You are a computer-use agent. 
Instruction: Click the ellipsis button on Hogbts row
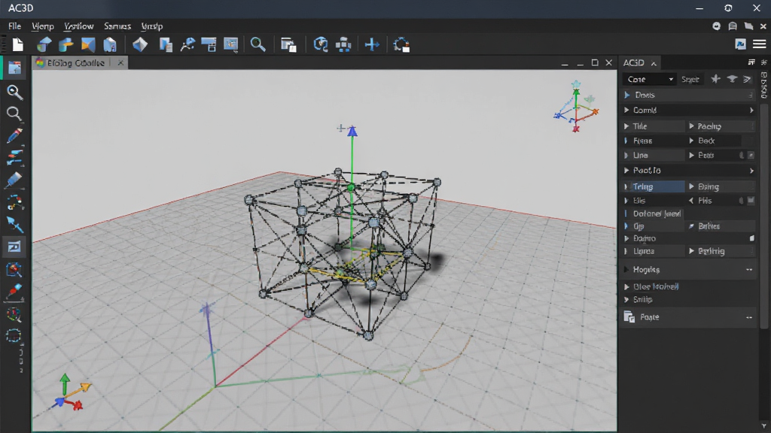point(749,270)
